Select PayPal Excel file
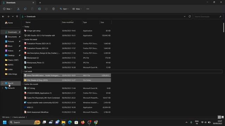Image resolution: width=225 pixels, height=126 pixels. pos(67,68)
